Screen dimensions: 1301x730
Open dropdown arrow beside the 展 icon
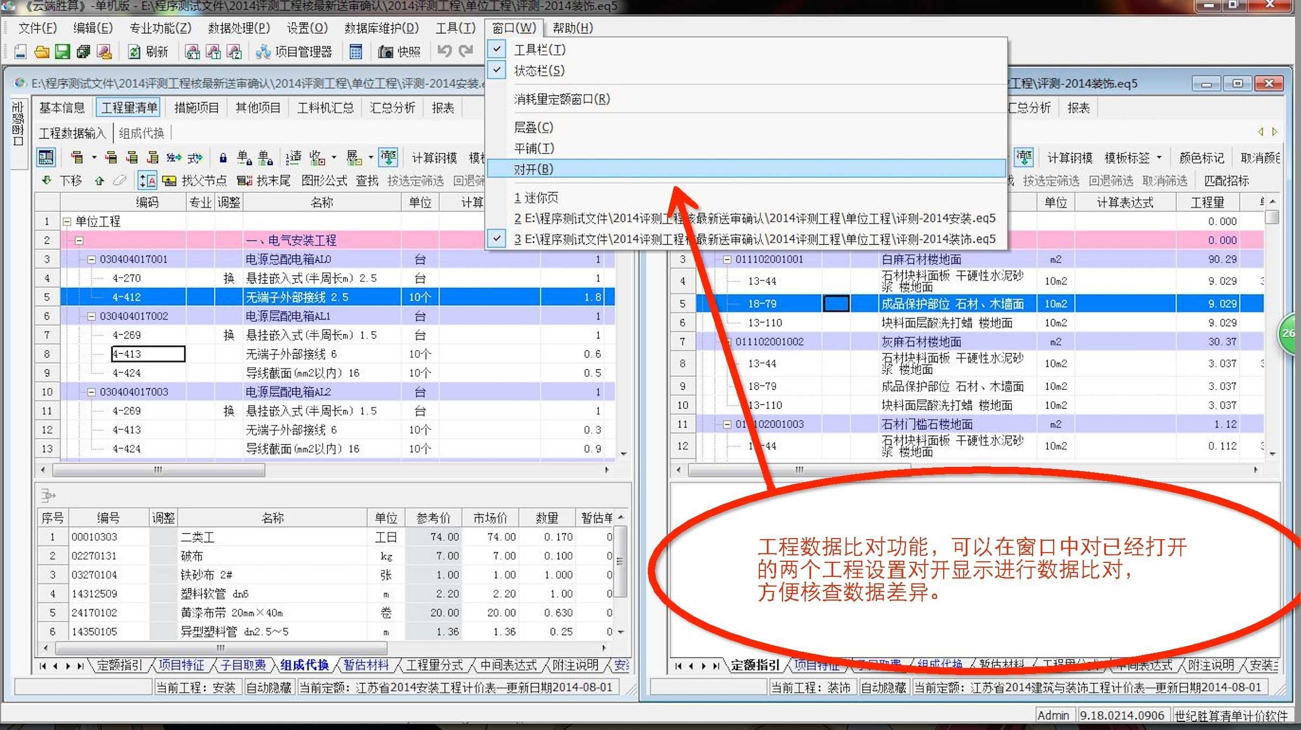pyautogui.click(x=370, y=157)
